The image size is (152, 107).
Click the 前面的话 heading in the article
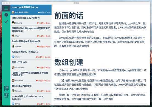click(69, 16)
